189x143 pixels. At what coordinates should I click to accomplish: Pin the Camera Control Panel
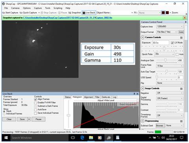(185, 22)
